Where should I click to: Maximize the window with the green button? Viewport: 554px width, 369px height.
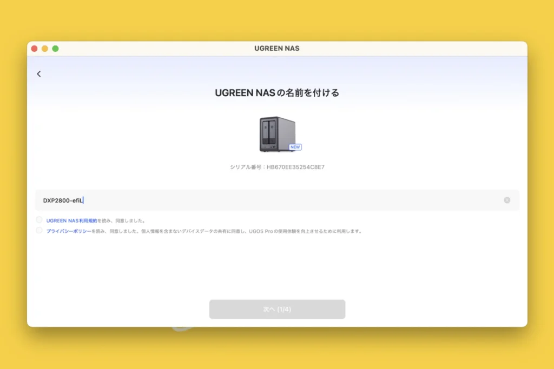tap(55, 49)
